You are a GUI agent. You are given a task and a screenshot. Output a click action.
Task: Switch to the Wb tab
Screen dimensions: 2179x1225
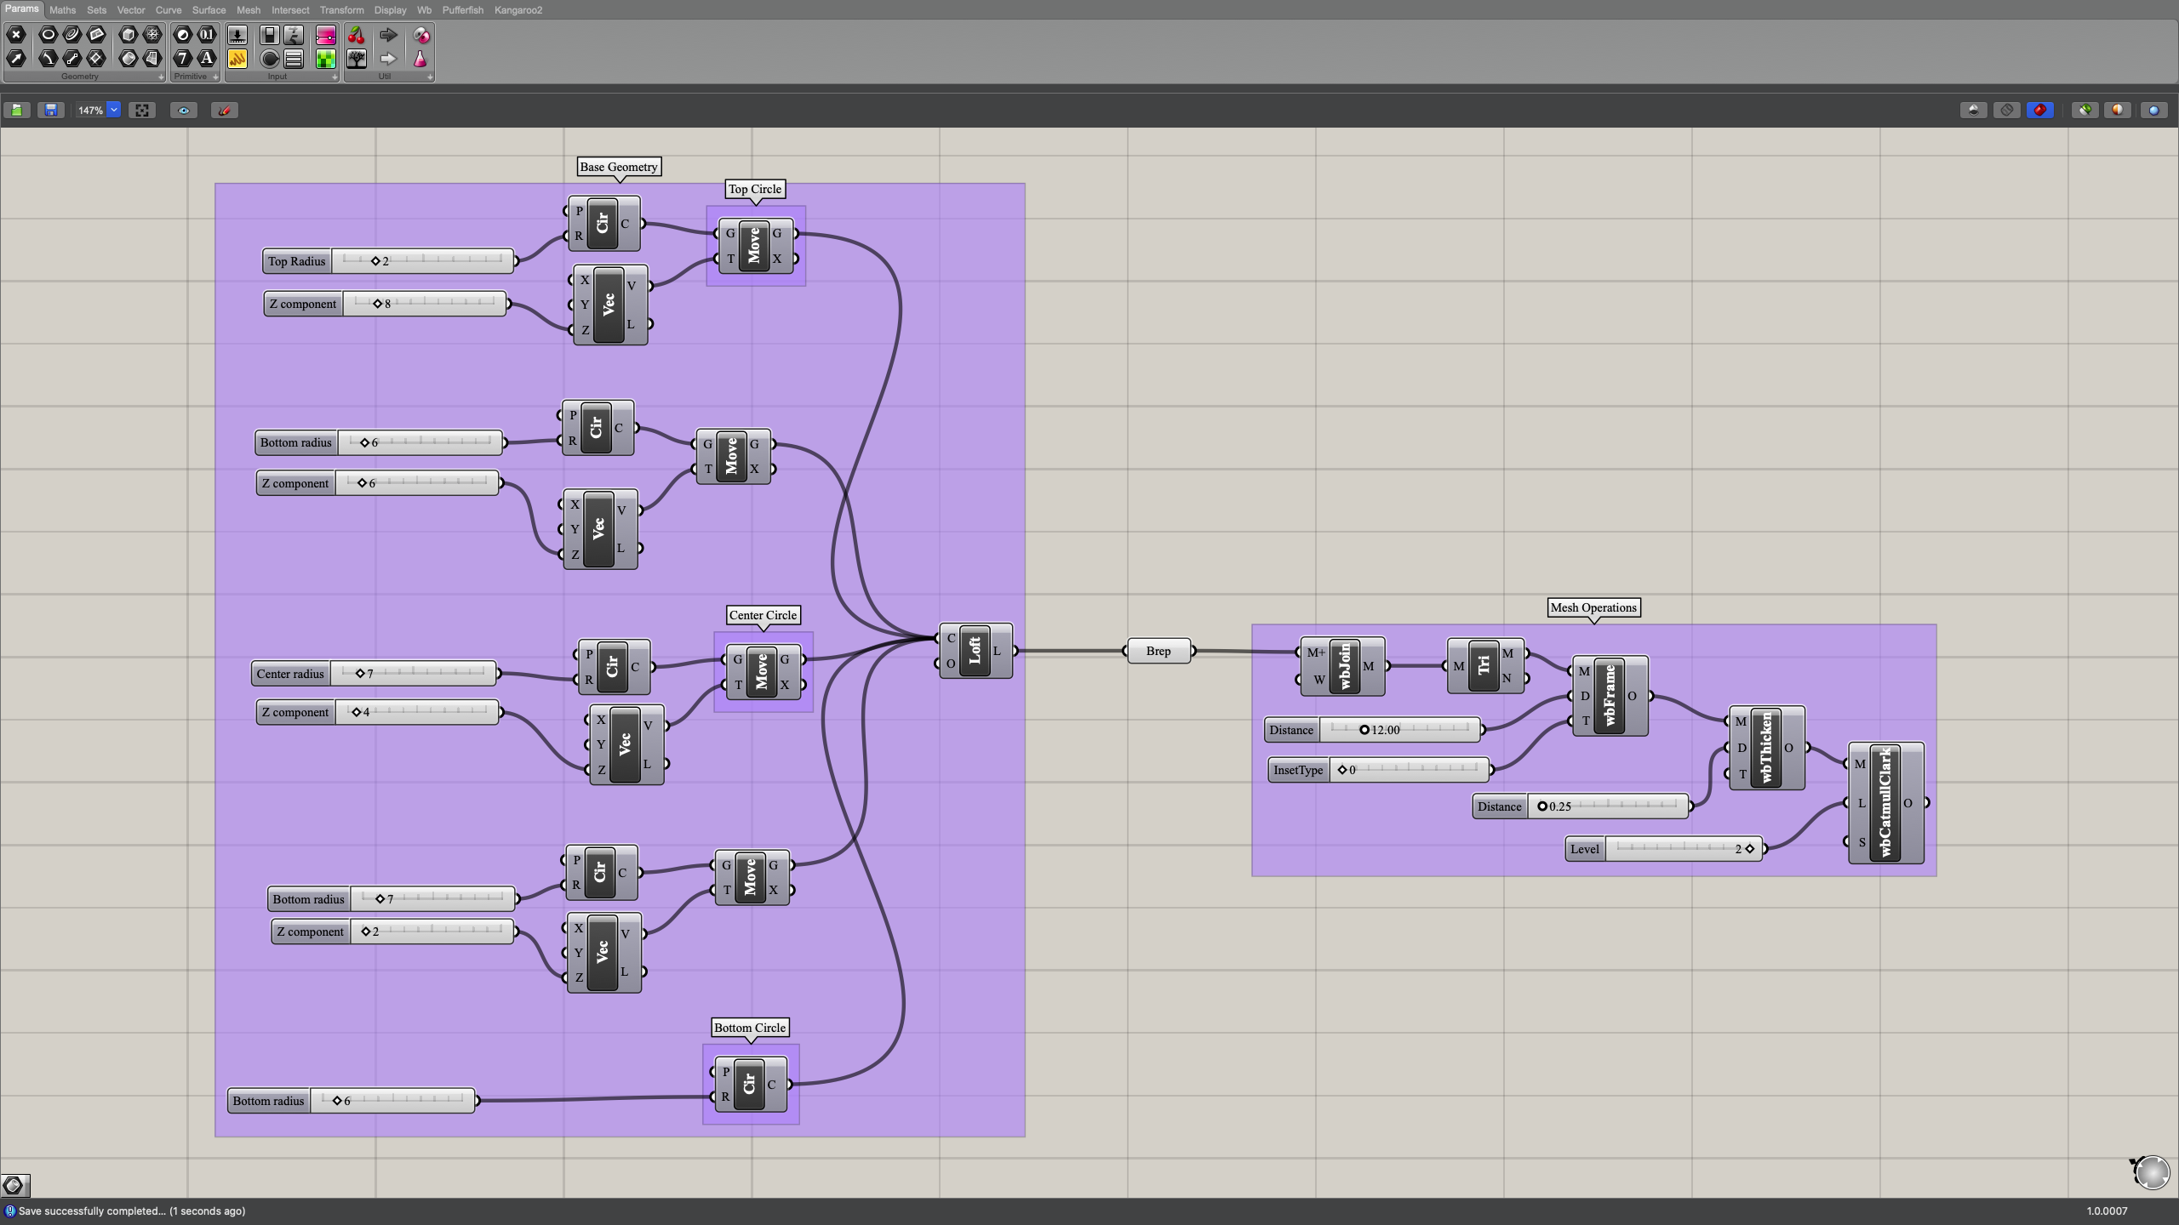point(424,10)
